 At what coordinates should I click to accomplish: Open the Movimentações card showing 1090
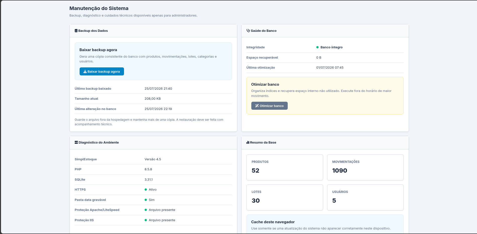(x=365, y=167)
